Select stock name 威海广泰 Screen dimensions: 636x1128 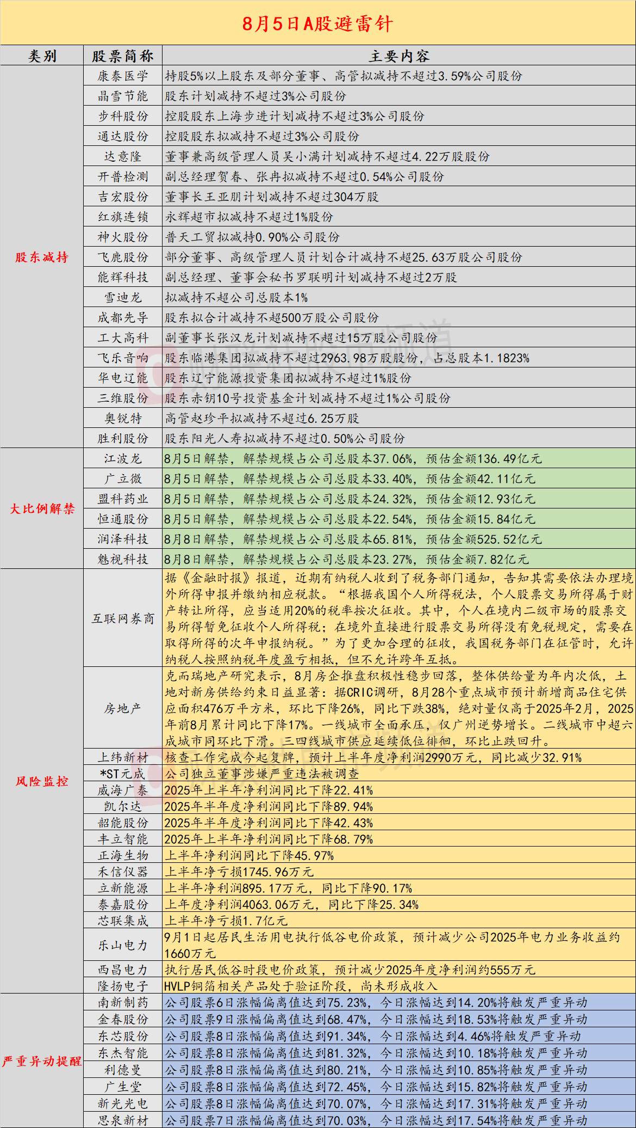(123, 790)
